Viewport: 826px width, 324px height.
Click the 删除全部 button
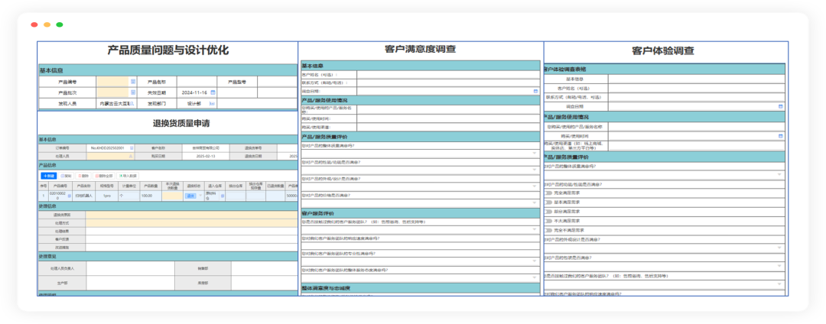(104, 176)
